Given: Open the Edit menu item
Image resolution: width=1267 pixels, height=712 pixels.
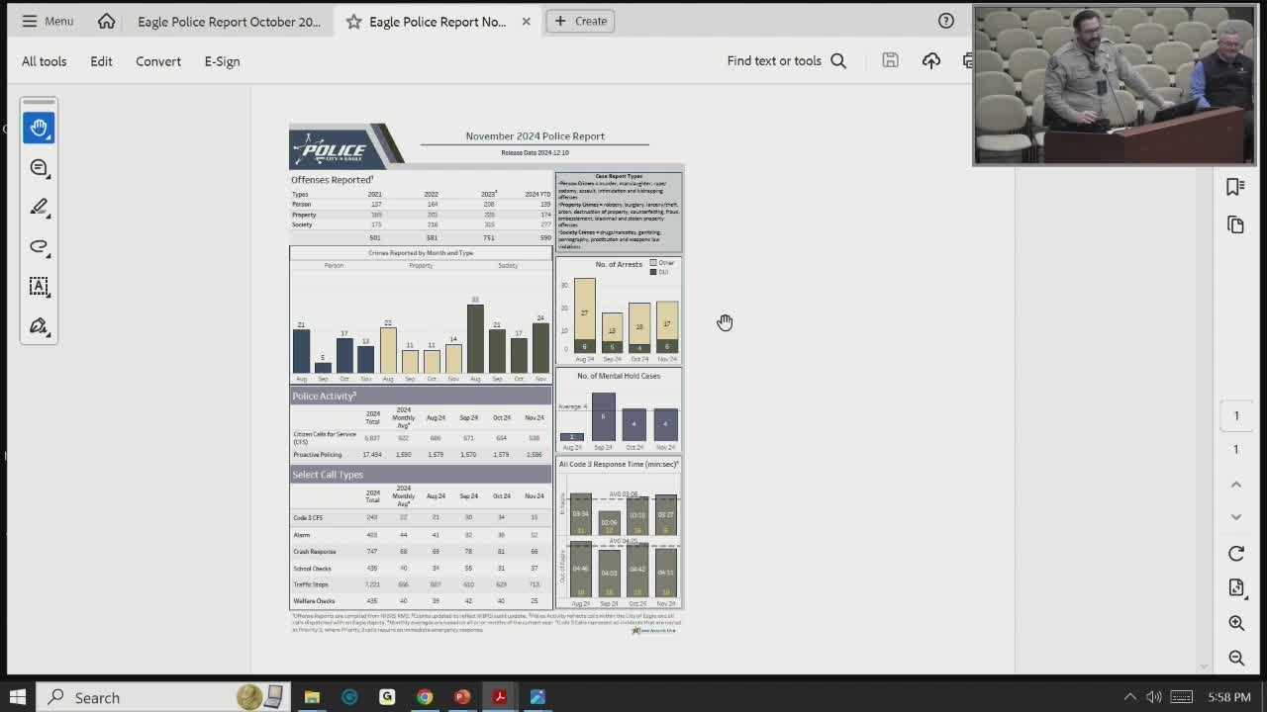Looking at the screenshot, I should 101,61.
